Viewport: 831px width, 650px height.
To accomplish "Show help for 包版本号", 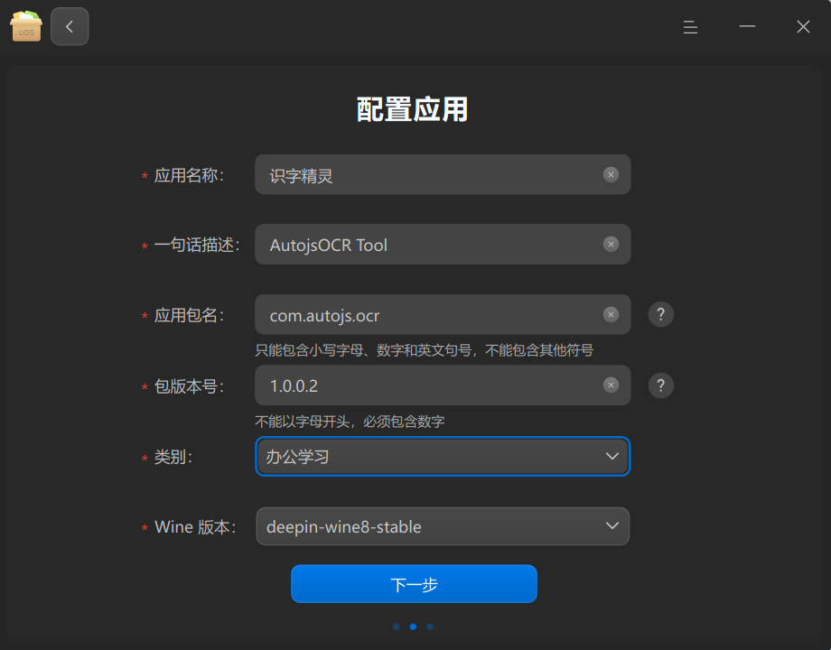I will [661, 385].
